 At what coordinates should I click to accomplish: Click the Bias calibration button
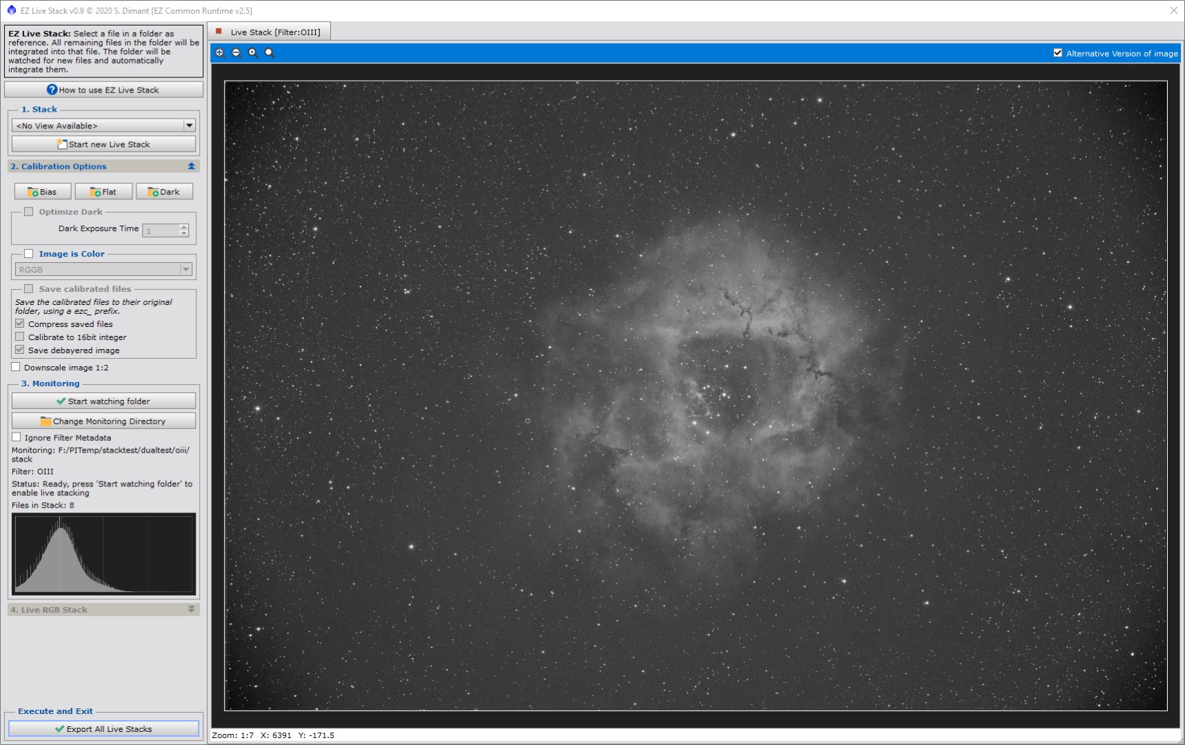[x=43, y=192]
